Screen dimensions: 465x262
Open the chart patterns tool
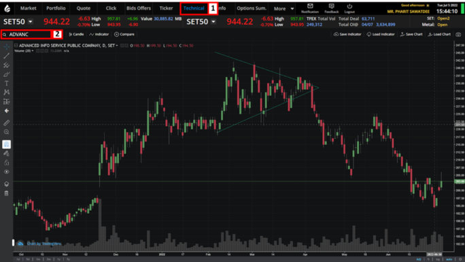tap(7, 93)
